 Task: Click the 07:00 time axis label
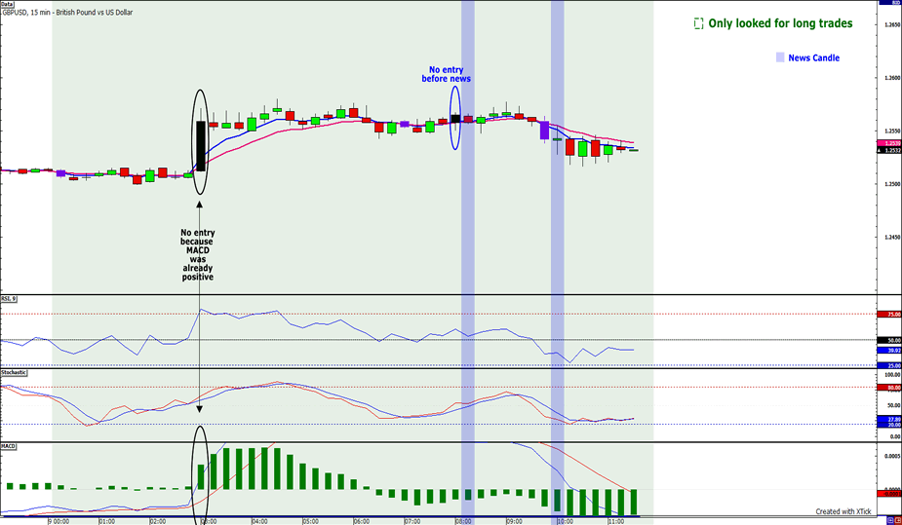(x=412, y=521)
